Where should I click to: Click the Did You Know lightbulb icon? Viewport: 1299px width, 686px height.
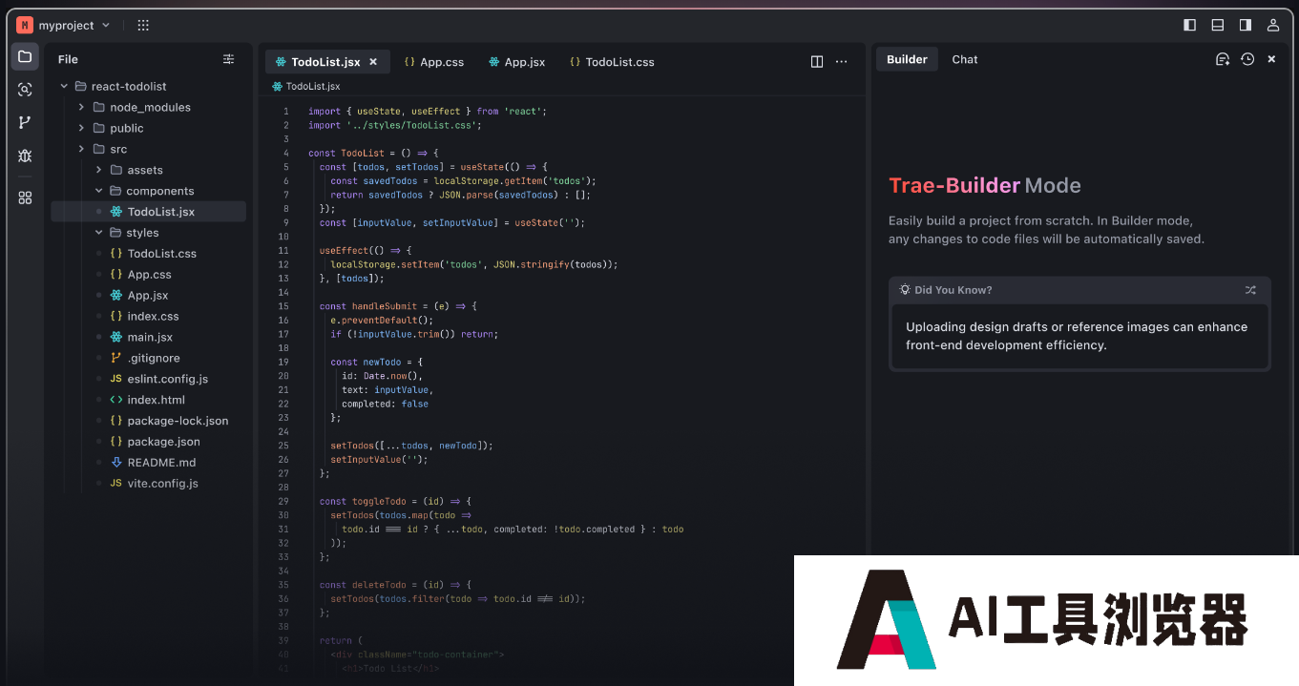coord(905,289)
